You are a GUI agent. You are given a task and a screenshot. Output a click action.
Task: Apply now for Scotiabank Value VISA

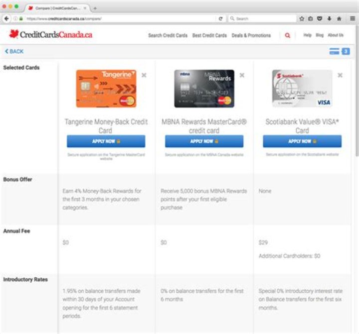[x=302, y=141]
